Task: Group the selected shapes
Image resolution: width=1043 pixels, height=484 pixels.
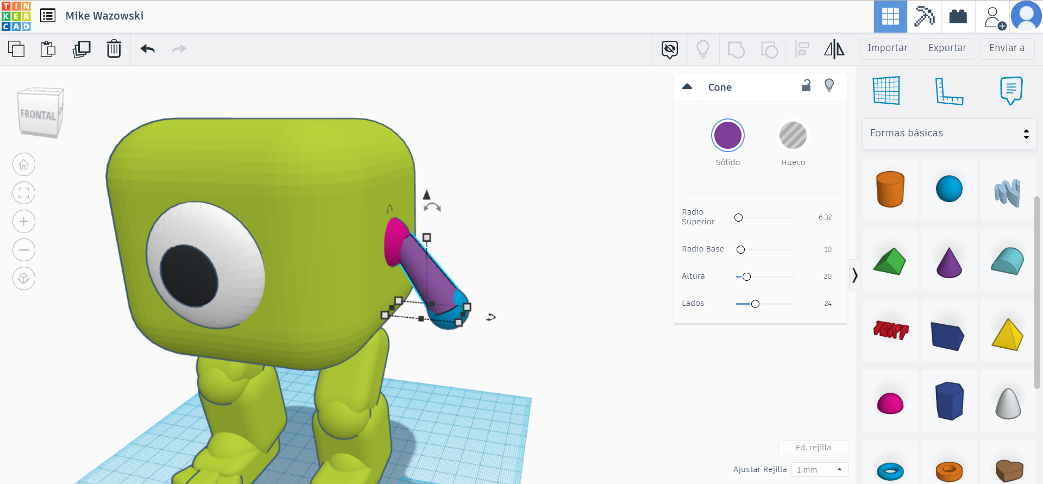Action: click(736, 49)
